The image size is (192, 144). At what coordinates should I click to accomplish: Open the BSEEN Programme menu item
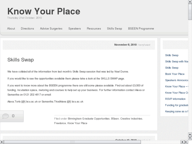pyautogui.click(x=141, y=29)
